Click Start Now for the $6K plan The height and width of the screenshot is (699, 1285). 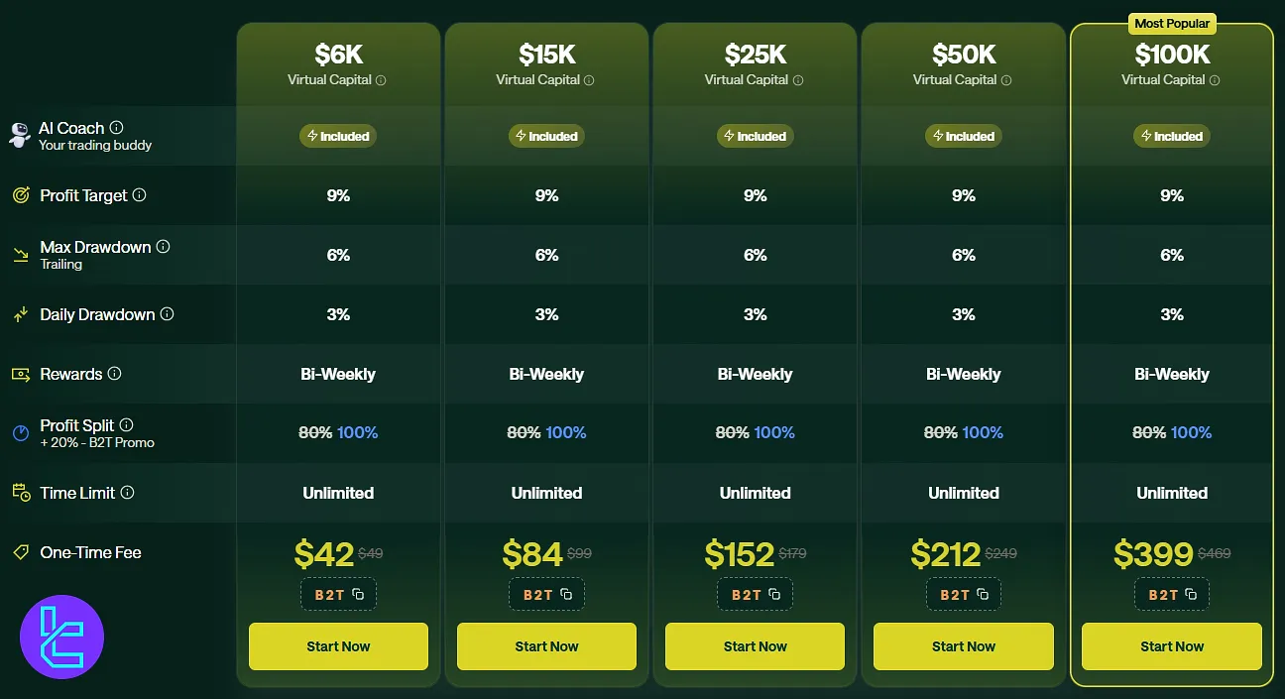pyautogui.click(x=338, y=646)
